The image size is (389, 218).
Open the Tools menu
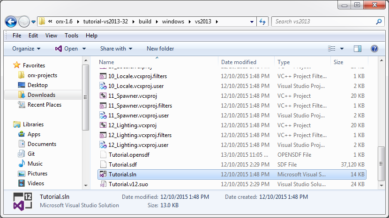pos(71,36)
